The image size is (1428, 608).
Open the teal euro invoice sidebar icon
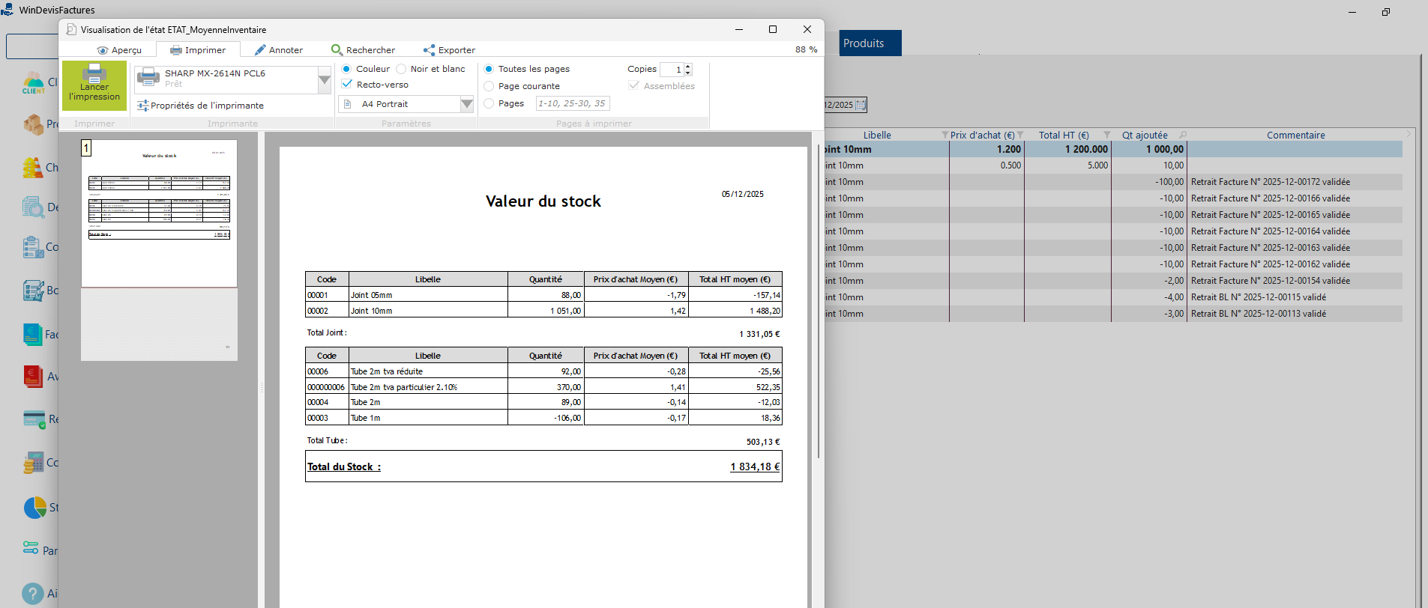coord(33,334)
